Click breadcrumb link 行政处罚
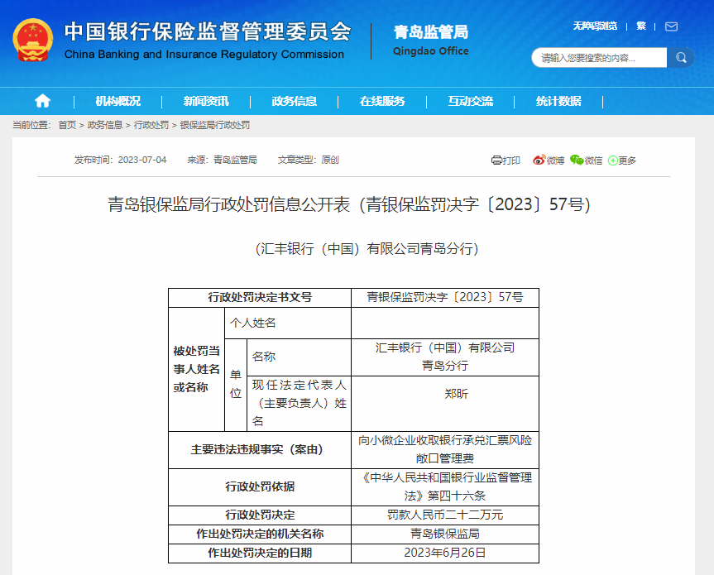714x575 pixels. tap(151, 125)
